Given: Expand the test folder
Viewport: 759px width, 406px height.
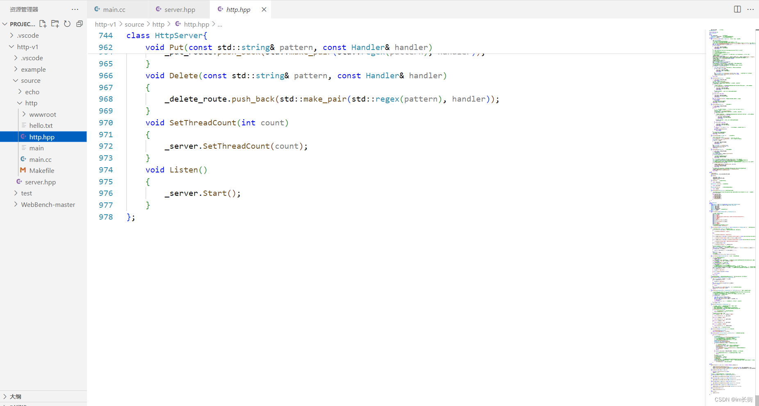Looking at the screenshot, I should click(16, 193).
